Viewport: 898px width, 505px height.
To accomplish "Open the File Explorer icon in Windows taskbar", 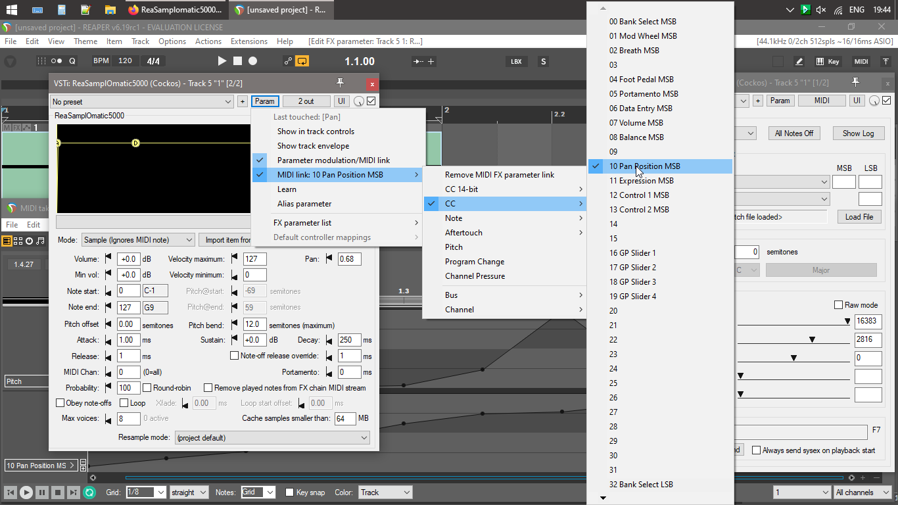I will 110,10.
